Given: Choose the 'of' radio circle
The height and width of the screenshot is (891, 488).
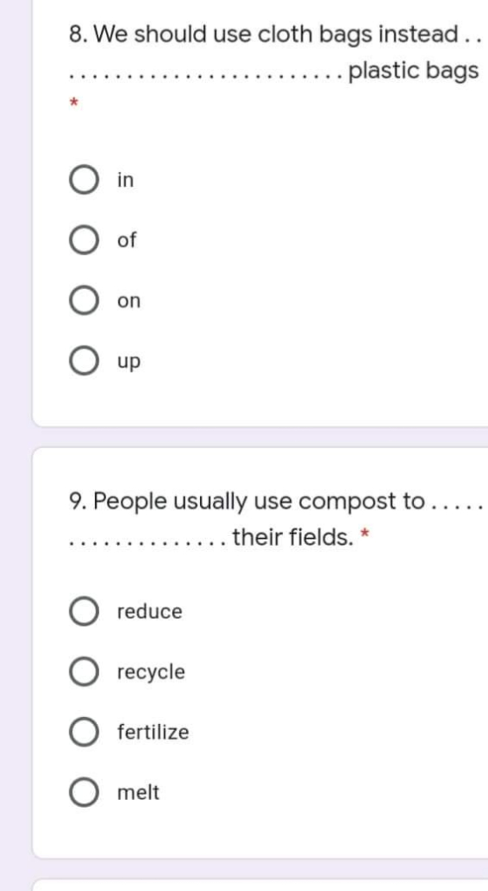Looking at the screenshot, I should click(84, 240).
